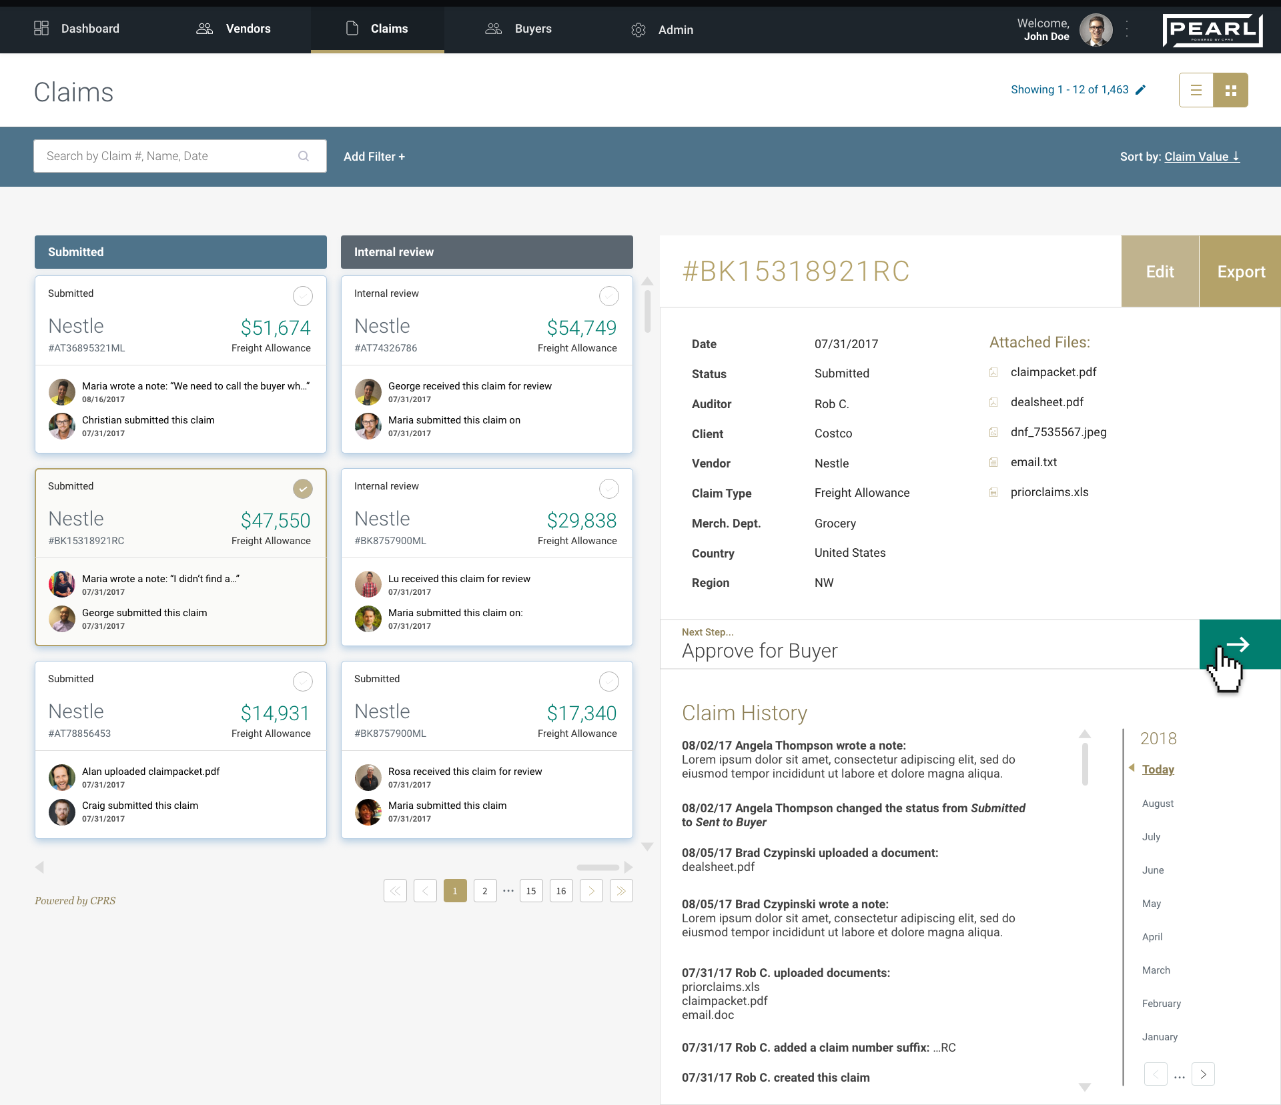Screen dimensions: 1281x1105
Task: Uncheck the $47,550 Nestle claim
Action: [x=303, y=489]
